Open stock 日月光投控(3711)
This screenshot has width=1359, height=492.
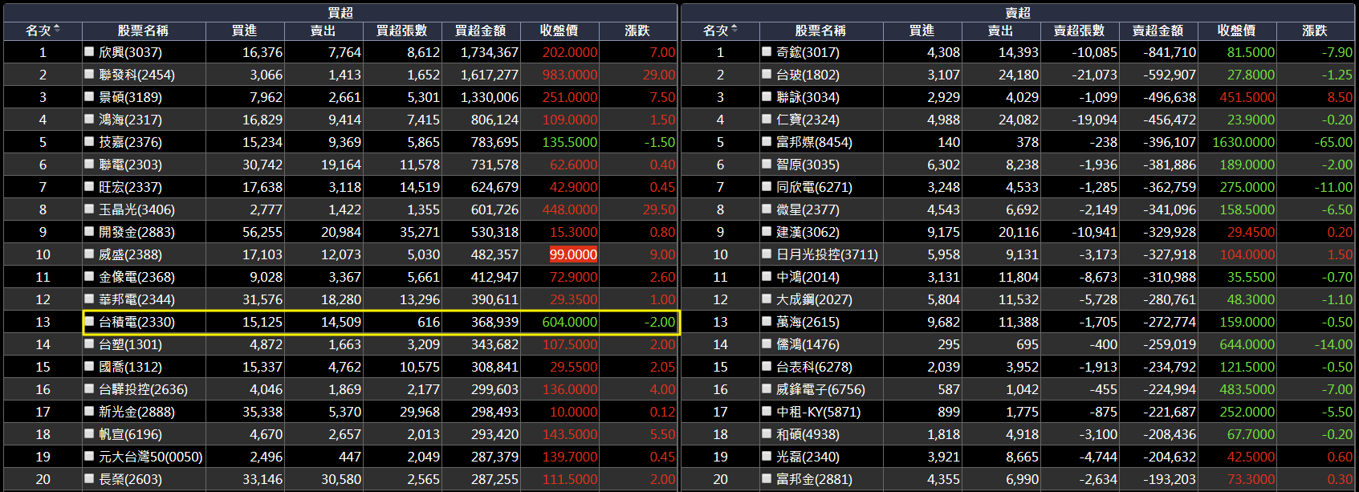[x=827, y=254]
